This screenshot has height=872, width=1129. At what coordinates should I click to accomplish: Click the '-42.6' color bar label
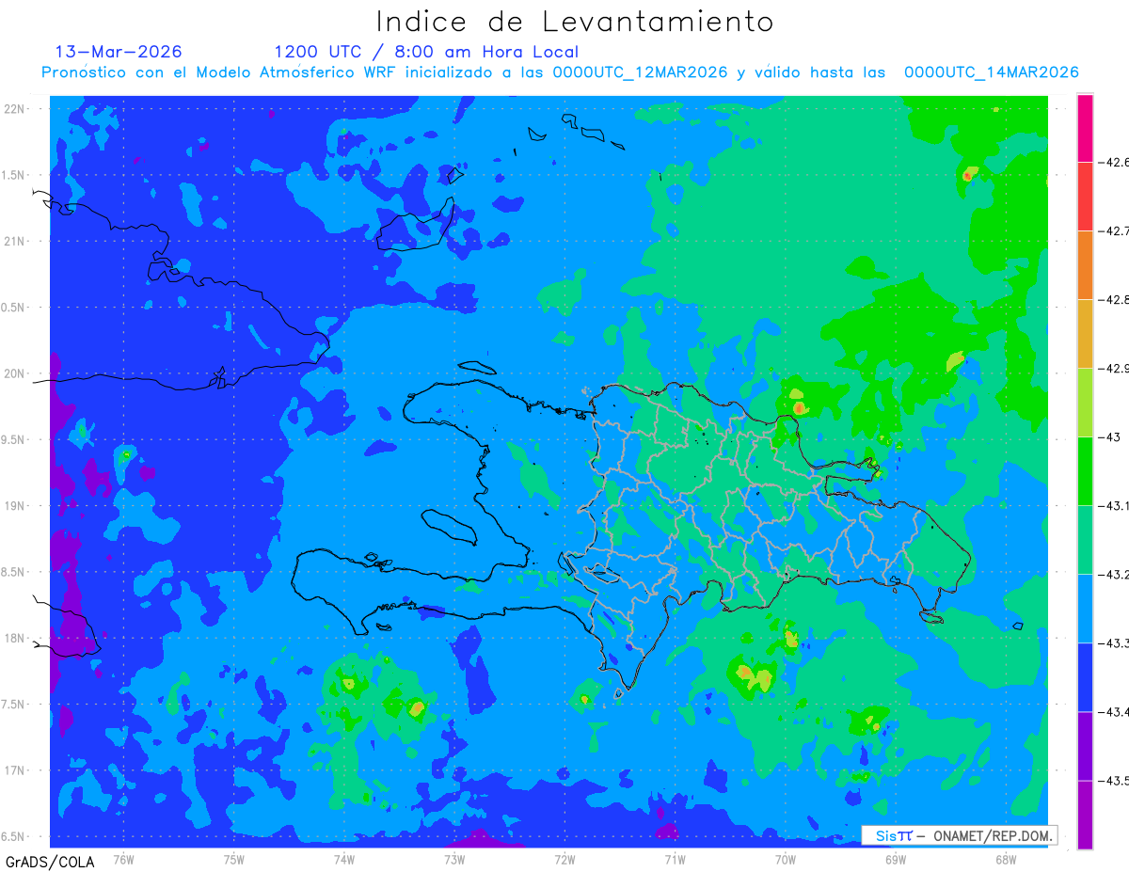pos(1115,162)
